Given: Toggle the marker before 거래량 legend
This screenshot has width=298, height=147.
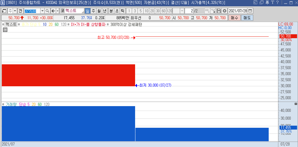Looking at the screenshot, I should (3, 104).
